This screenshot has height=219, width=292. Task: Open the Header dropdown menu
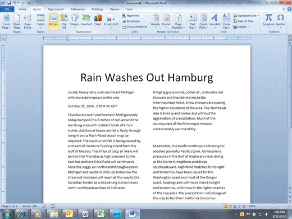tap(156, 21)
